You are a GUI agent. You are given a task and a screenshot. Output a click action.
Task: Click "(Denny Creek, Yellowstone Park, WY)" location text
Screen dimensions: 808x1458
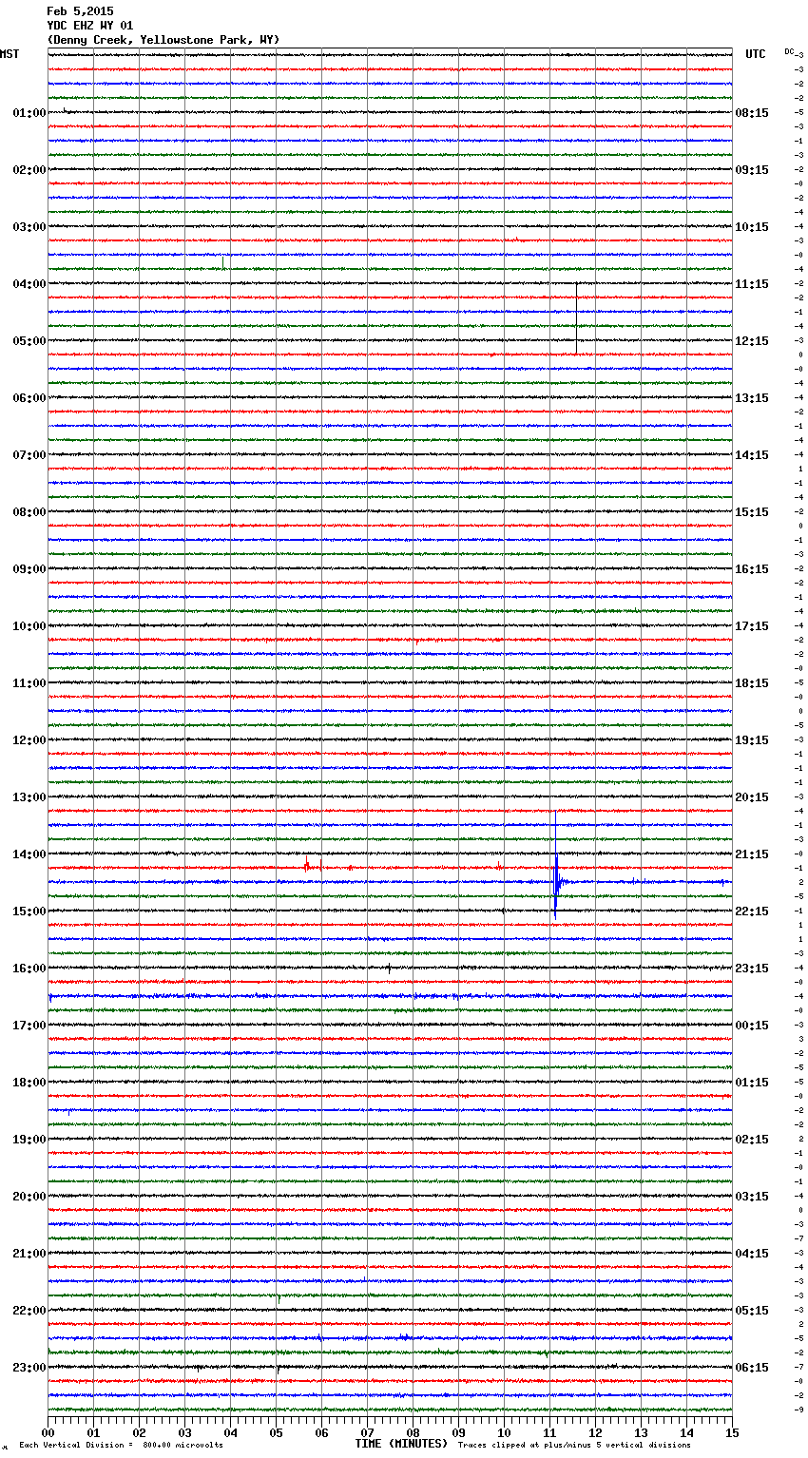point(164,40)
